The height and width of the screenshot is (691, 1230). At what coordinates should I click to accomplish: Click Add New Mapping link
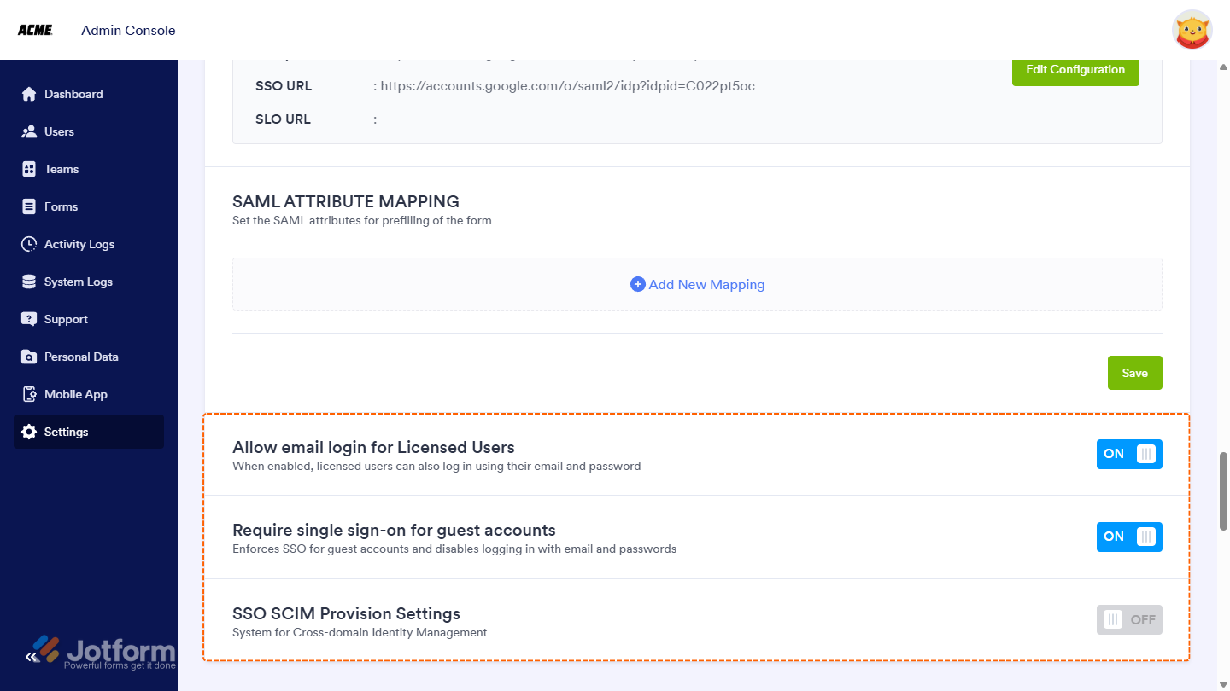(x=697, y=284)
